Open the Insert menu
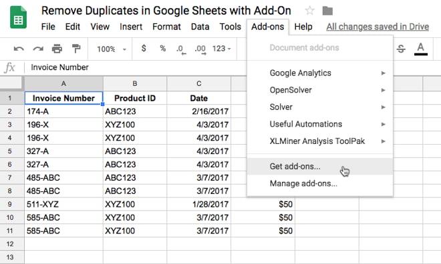This screenshot has height=264, width=441. pos(131,27)
